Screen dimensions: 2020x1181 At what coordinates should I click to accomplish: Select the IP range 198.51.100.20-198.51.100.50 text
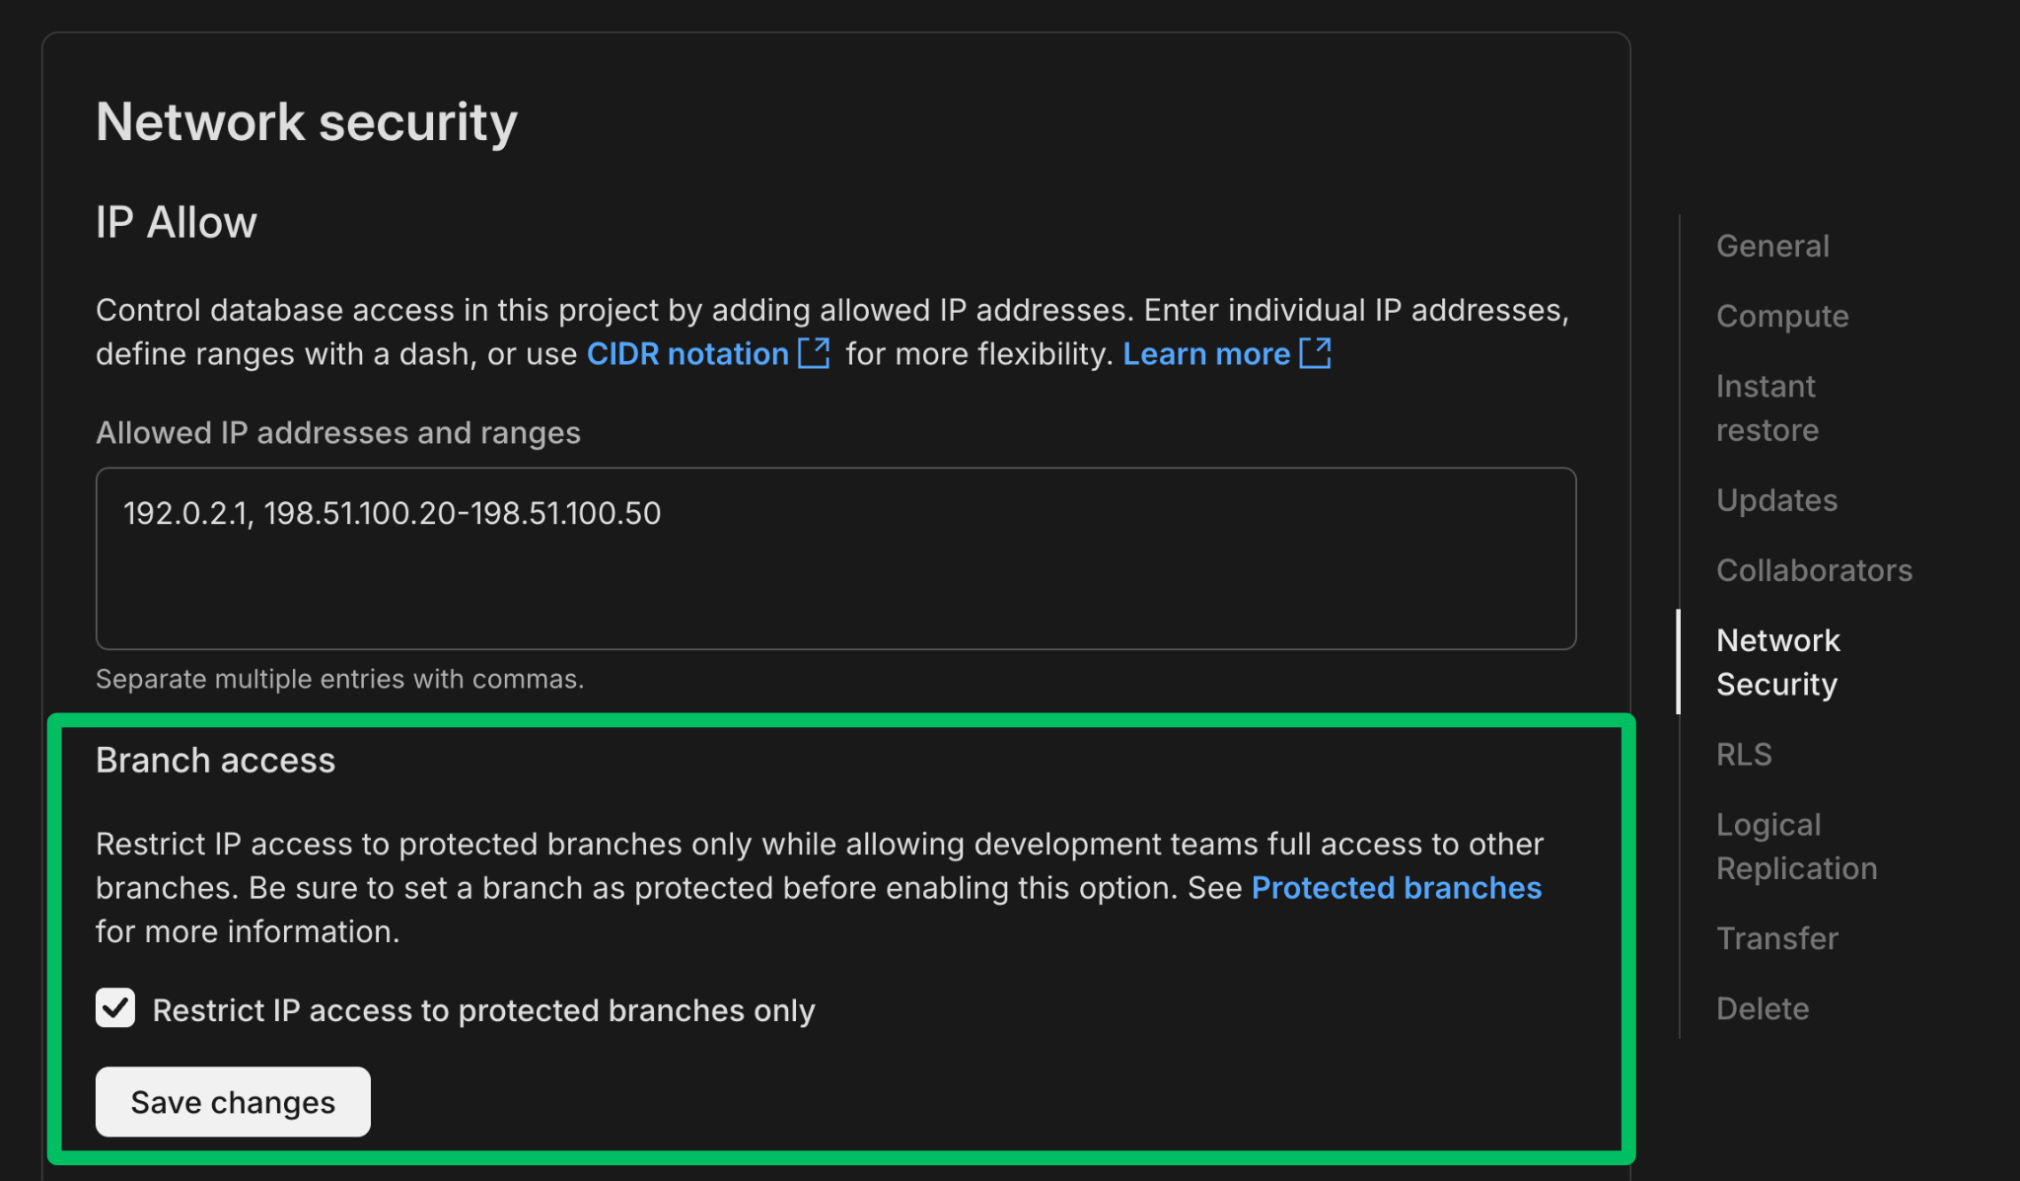click(465, 513)
